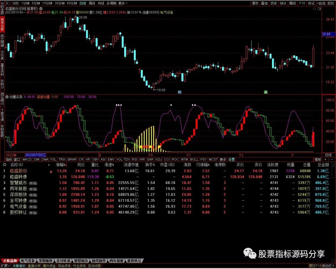
Task: Open the 境外资金 tab
Action: click(x=49, y=266)
